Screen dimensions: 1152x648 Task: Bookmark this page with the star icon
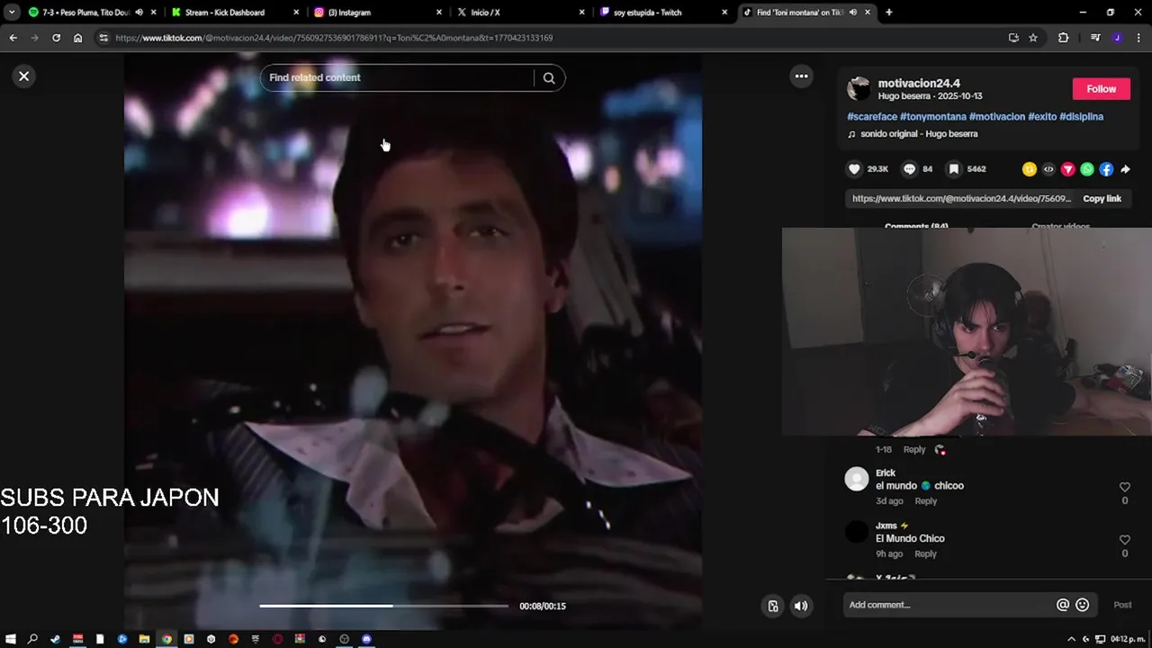1033,38
